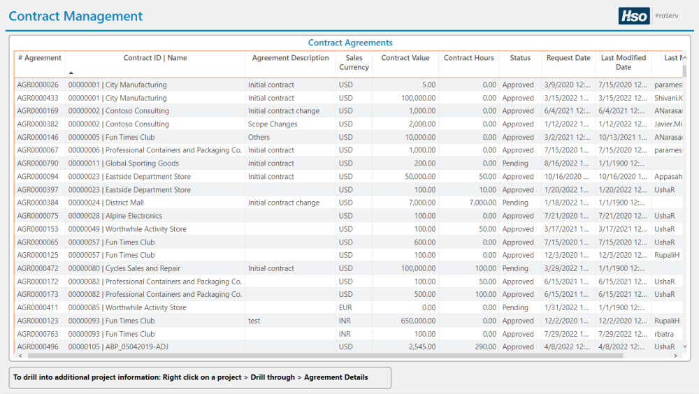
Task: Click the sort arrow under Contract ID | Name
Action: [71, 73]
